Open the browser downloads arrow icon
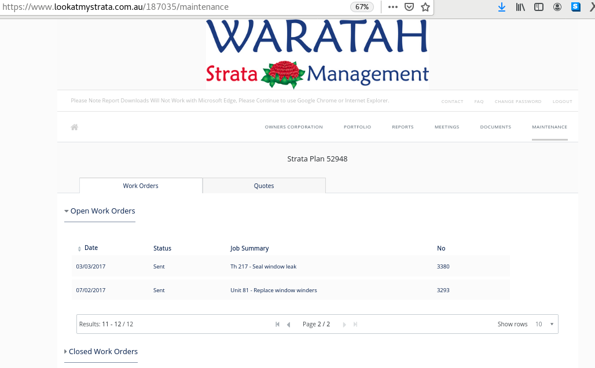The image size is (595, 368). [x=502, y=7]
